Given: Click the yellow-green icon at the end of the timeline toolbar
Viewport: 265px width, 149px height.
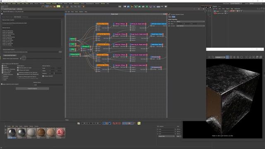Looking at the screenshot, I should [x=139, y=123].
